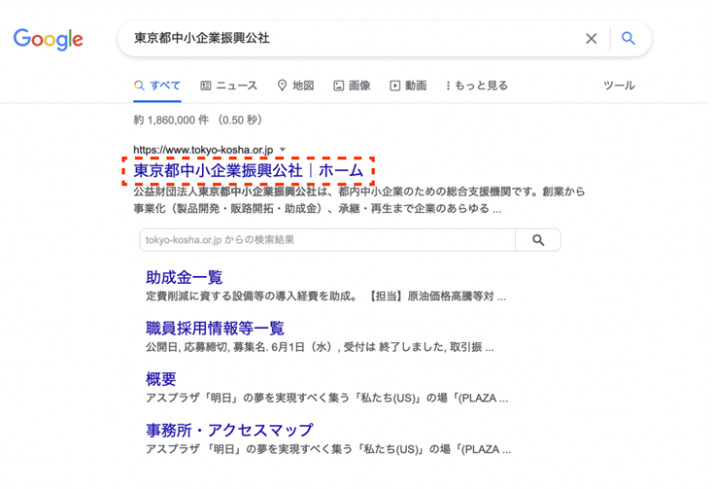
Task: Open the 地図 tab
Action: pos(295,86)
